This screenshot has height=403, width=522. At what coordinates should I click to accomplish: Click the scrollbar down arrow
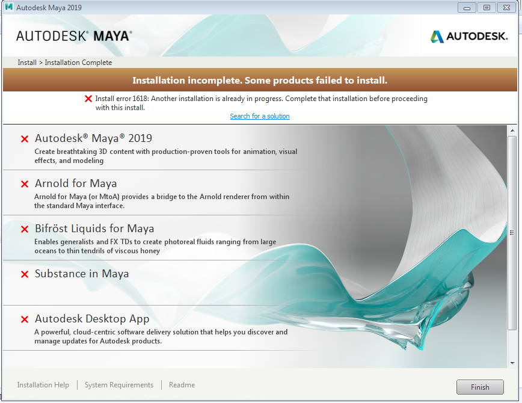pos(512,363)
